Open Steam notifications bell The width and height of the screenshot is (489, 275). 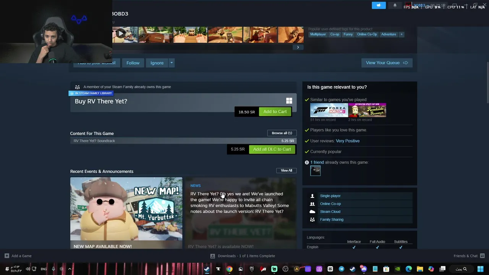tap(395, 5)
